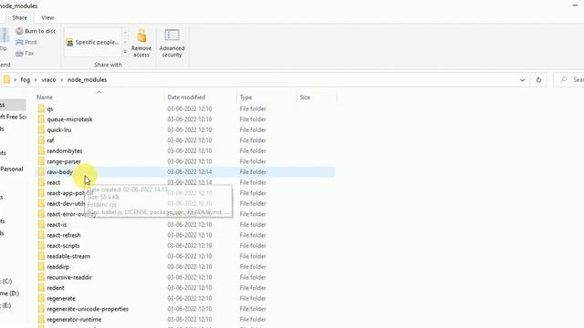The height and width of the screenshot is (328, 584).
Task: Select the react-dev-utils folder icon
Action: coord(41,203)
